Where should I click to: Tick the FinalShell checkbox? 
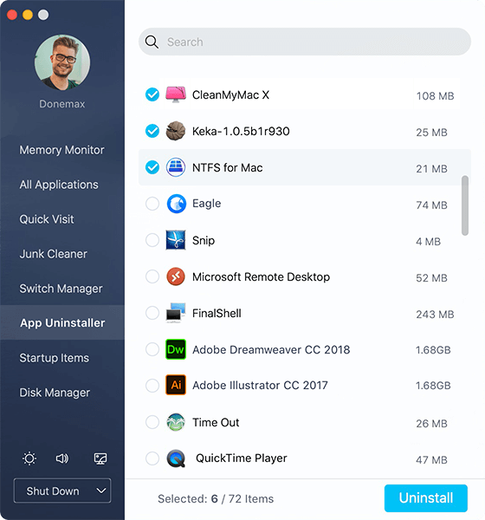click(152, 313)
